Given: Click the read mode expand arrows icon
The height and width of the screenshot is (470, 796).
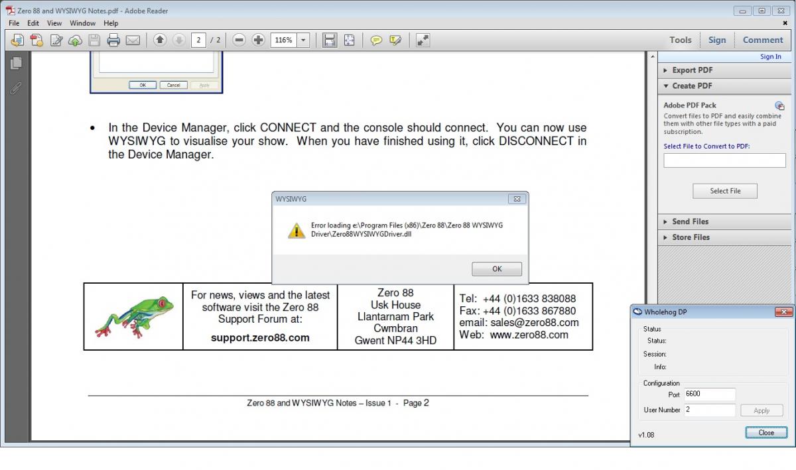Looking at the screenshot, I should (x=423, y=40).
